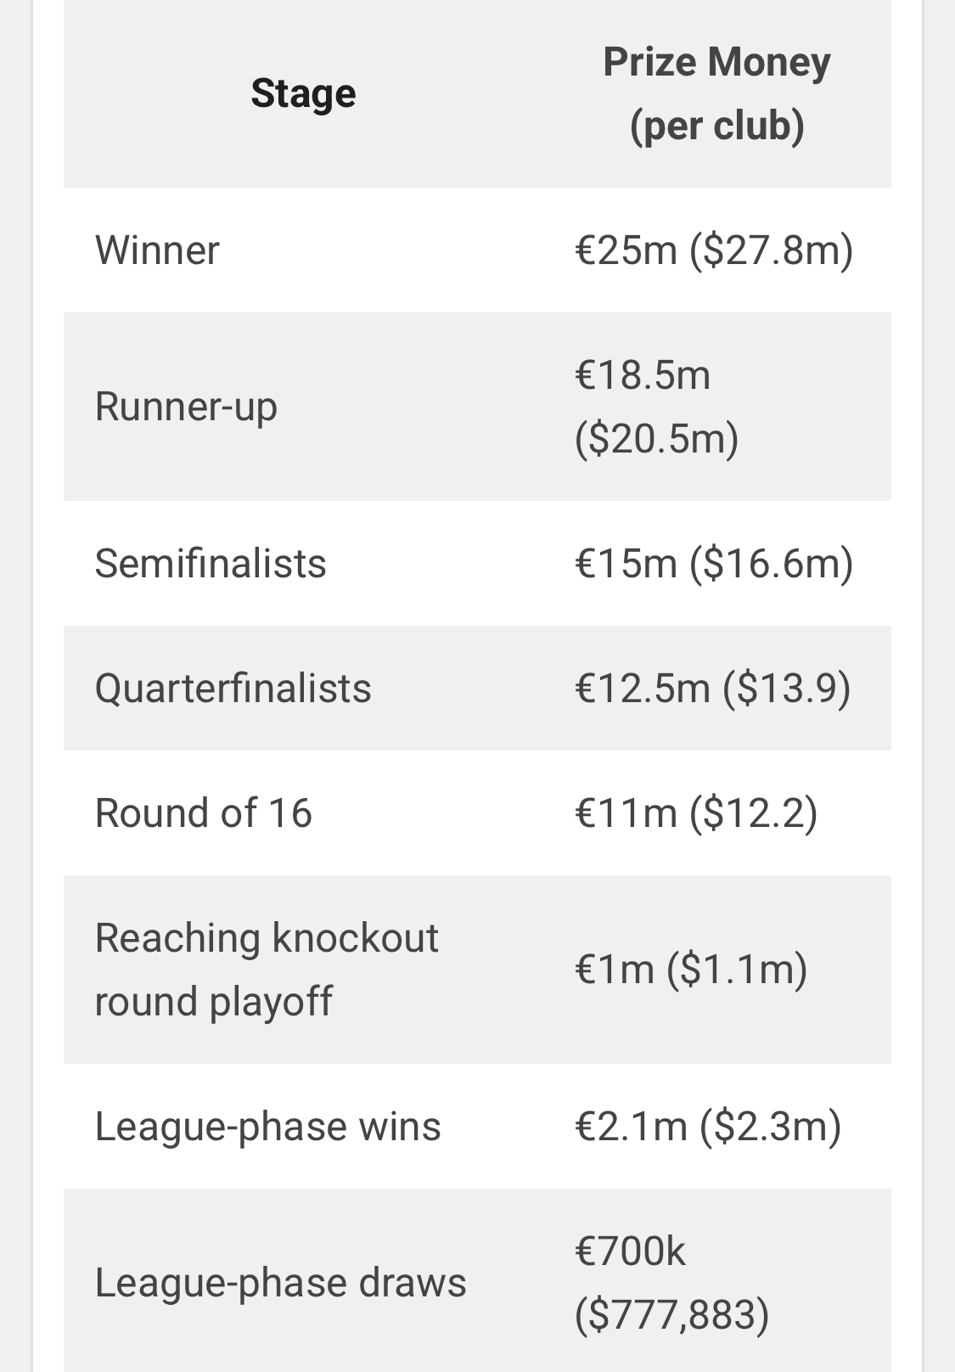Tap the €2.1m ($2.3m) amount
The height and width of the screenshot is (1372, 955).
pos(708,1127)
